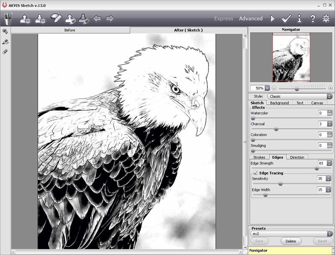Click the undo left arrow icon

tap(97, 18)
